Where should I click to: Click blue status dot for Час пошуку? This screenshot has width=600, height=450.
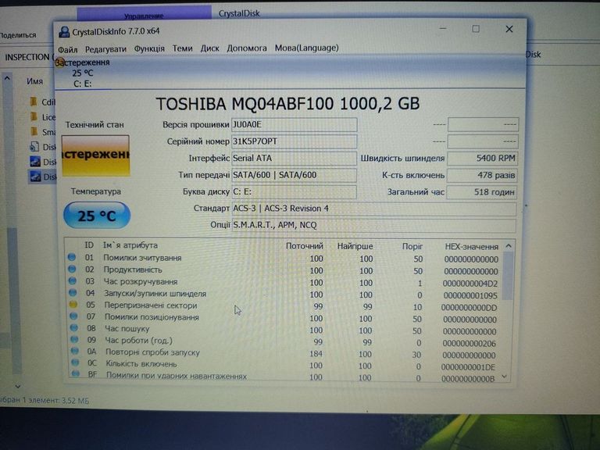pyautogui.click(x=74, y=327)
